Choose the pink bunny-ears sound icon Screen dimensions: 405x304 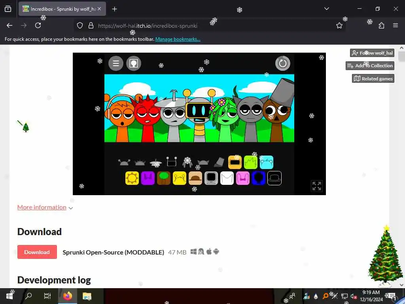(x=243, y=178)
